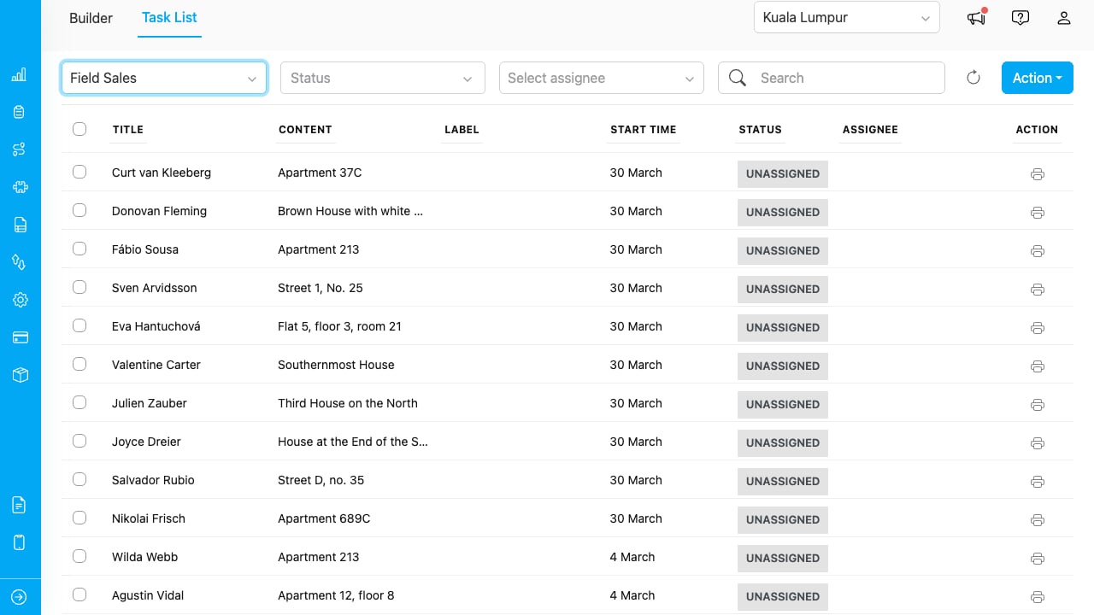The height and width of the screenshot is (615, 1094).
Task: Sort by ASSIGNEE column header
Action: 870,130
